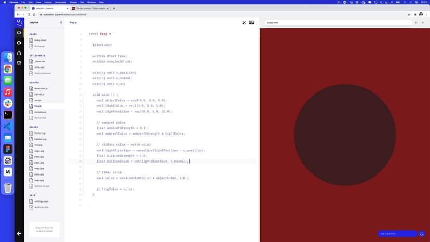The height and width of the screenshot is (242, 430).
Task: Click the drag and drop upload area
Action: coord(44,229)
